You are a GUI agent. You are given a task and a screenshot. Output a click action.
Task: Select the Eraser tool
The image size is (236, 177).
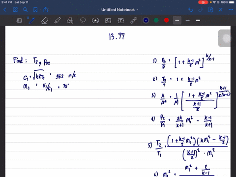click(45, 21)
